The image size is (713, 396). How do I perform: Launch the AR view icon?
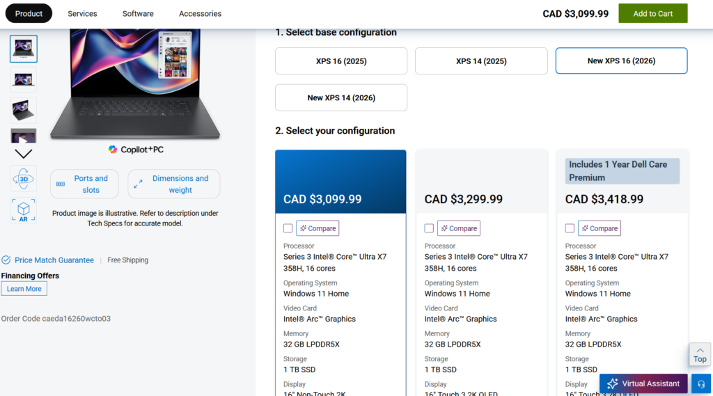click(24, 210)
